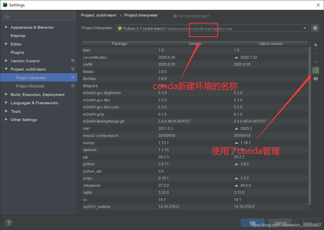Select the openssl package row

195,150
